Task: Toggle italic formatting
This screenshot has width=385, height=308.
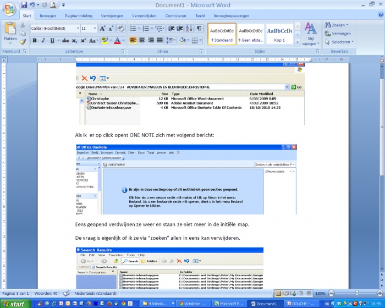Action: pyautogui.click(x=43, y=41)
